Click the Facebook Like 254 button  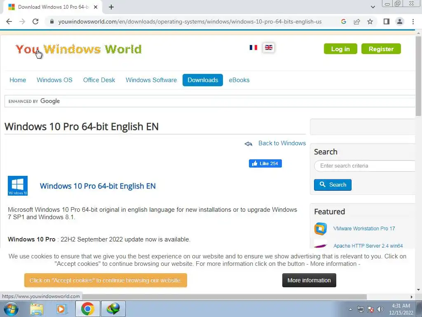(265, 163)
